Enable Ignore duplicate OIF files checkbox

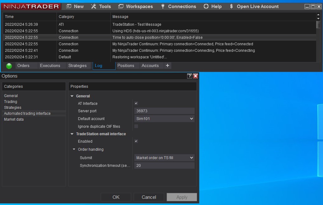click(x=136, y=126)
